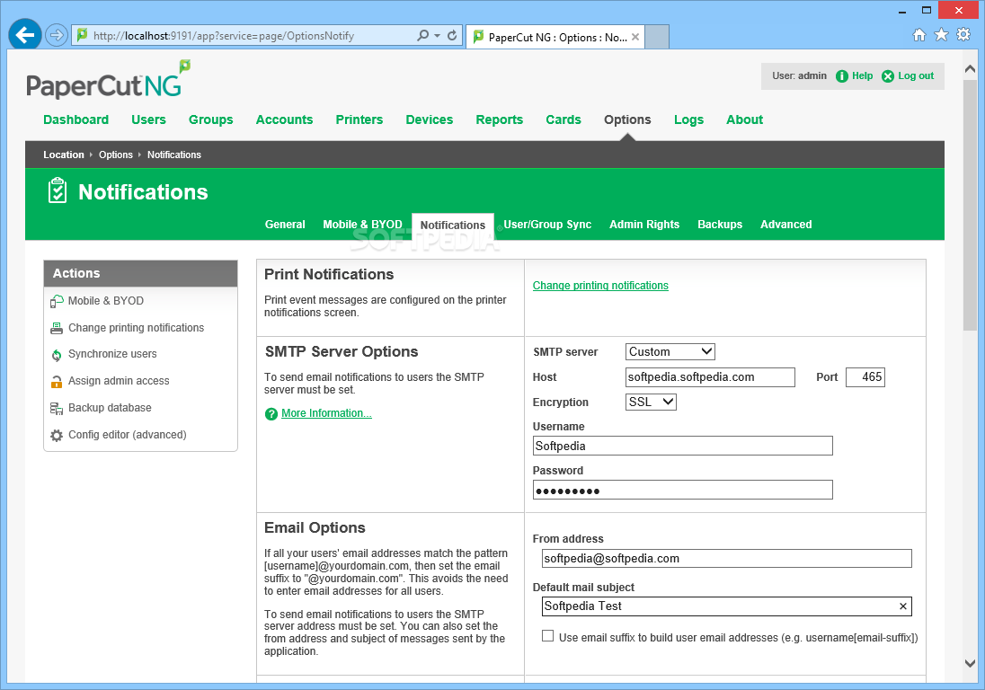Click the browser URL address text
The image size is (985, 690).
[224, 36]
